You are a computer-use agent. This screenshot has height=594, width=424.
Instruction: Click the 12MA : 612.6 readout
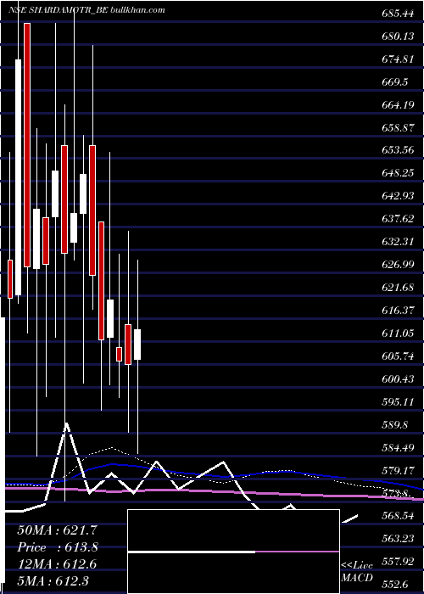tap(58, 564)
